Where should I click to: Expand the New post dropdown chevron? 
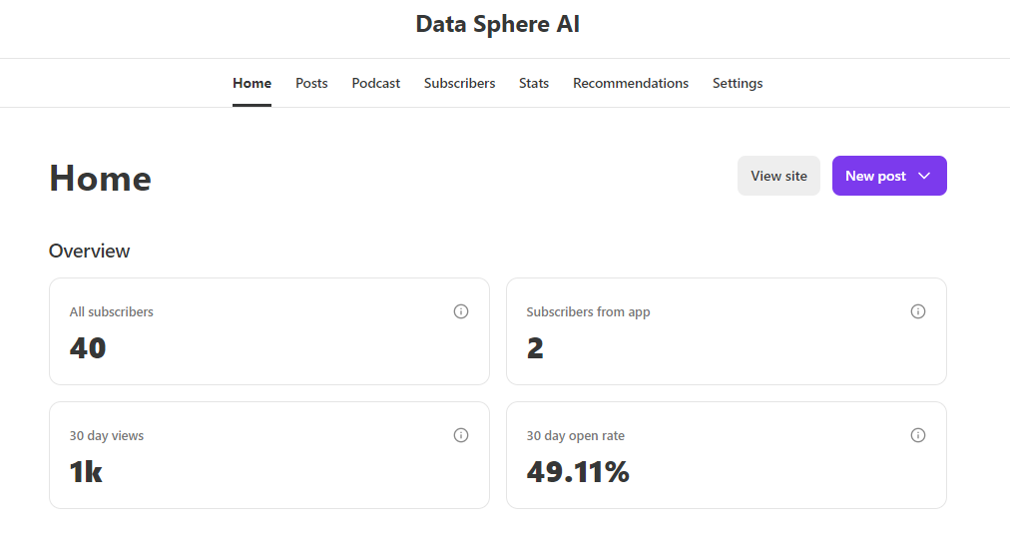click(x=924, y=176)
